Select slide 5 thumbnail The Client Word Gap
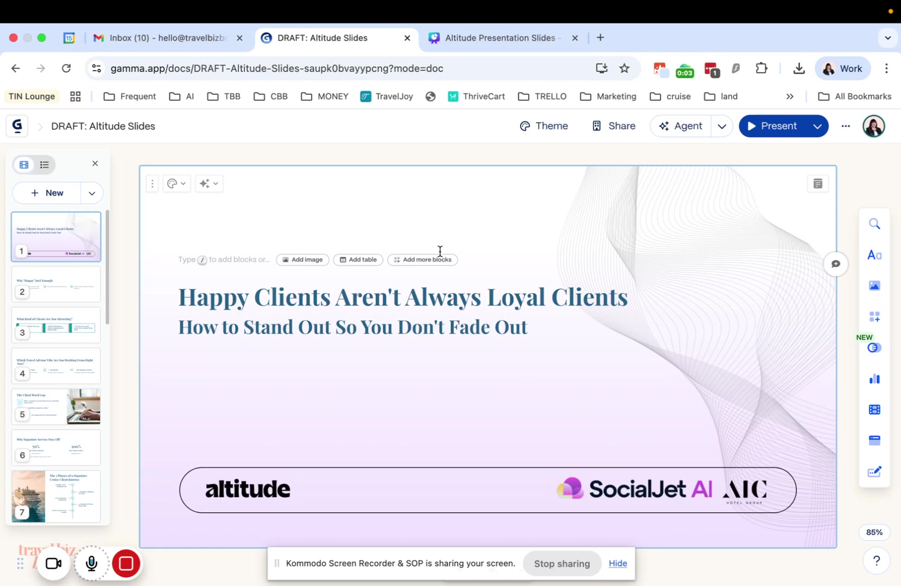 click(56, 406)
